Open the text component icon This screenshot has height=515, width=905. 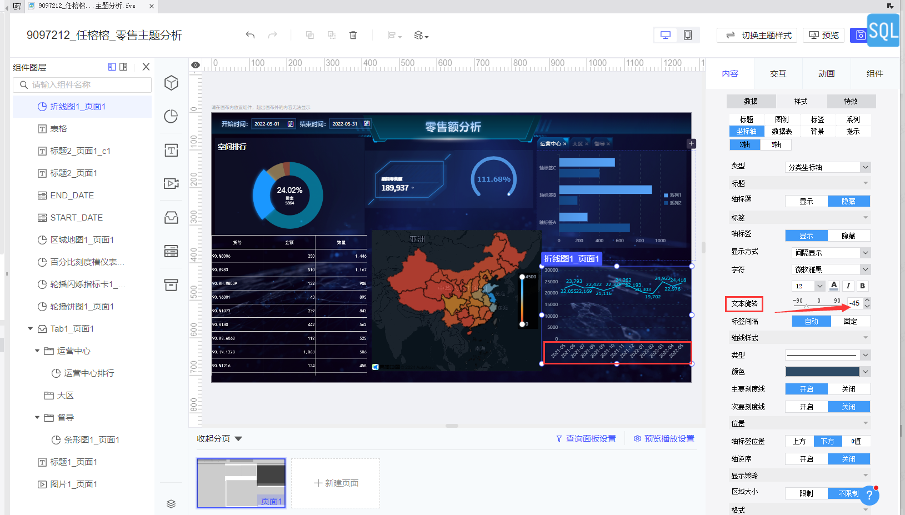[171, 150]
